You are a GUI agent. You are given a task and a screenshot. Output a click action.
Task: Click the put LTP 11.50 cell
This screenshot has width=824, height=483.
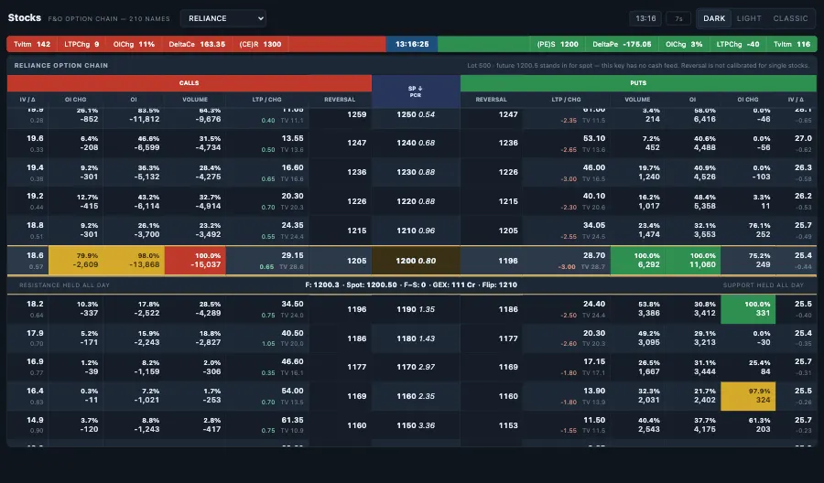(x=567, y=425)
